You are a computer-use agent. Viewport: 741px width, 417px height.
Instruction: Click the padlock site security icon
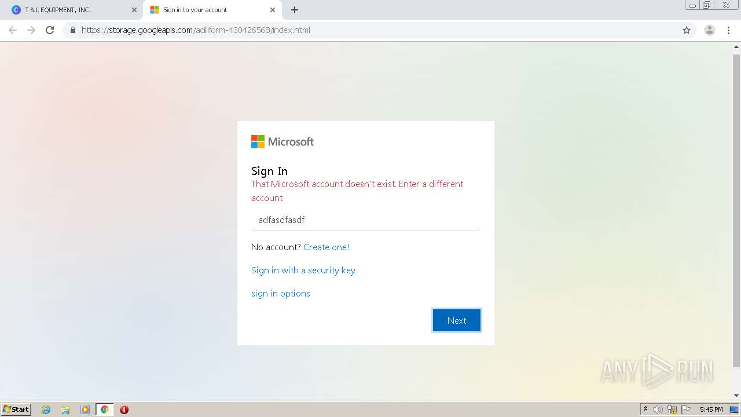click(x=72, y=30)
